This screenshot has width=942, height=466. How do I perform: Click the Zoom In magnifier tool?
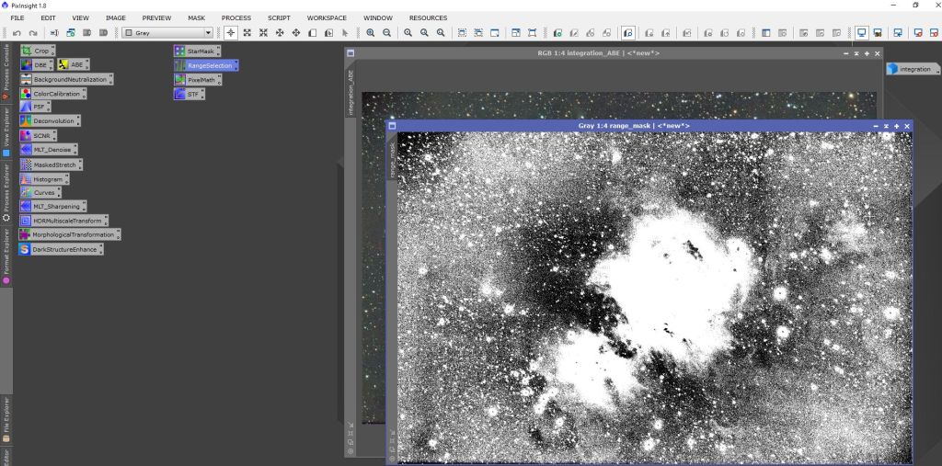[371, 33]
